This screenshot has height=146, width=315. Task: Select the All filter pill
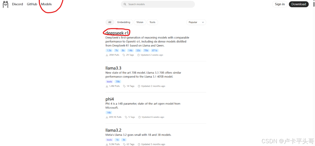pyautogui.click(x=110, y=22)
